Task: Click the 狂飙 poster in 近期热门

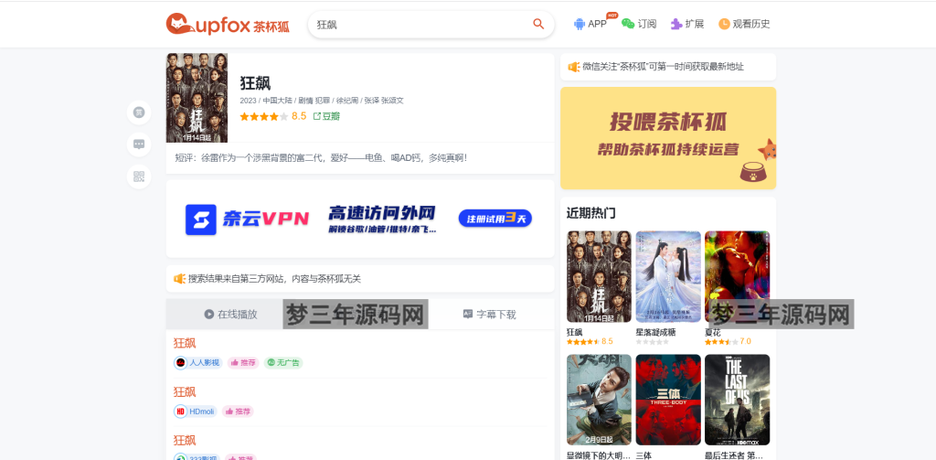Action: point(599,276)
